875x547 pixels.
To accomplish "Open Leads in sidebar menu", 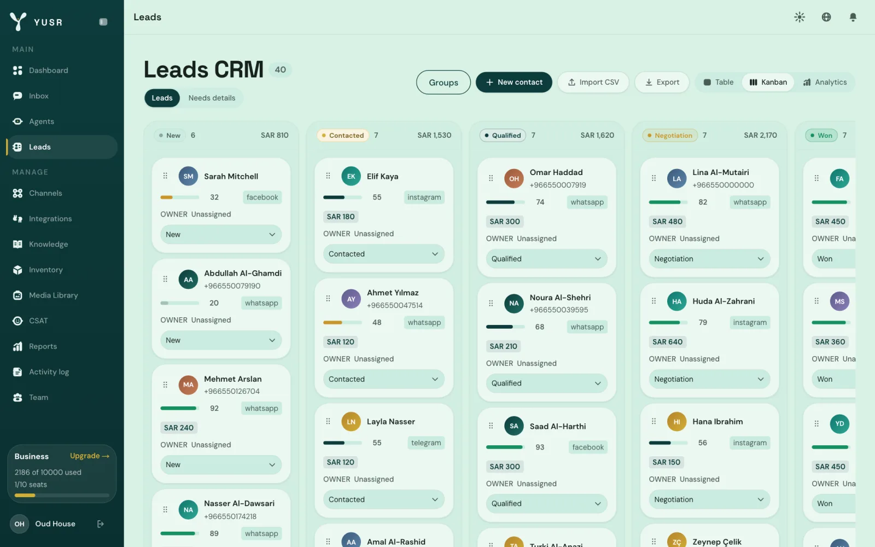I will click(62, 147).
